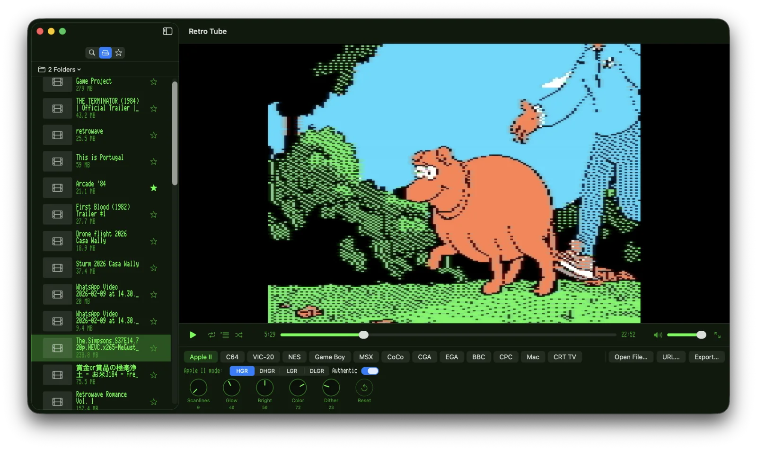Image resolution: width=757 pixels, height=450 pixels.
Task: Click the Scanlines knob
Action: pos(198,388)
